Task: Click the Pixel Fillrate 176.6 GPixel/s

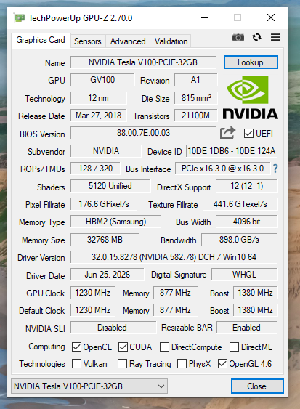Action: coord(104,204)
